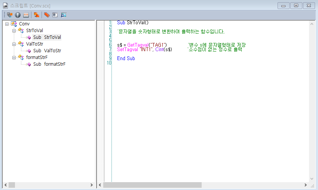This screenshot has height=190, width=318.
Task: Collapse the Conv root tree node
Action: click(7, 24)
